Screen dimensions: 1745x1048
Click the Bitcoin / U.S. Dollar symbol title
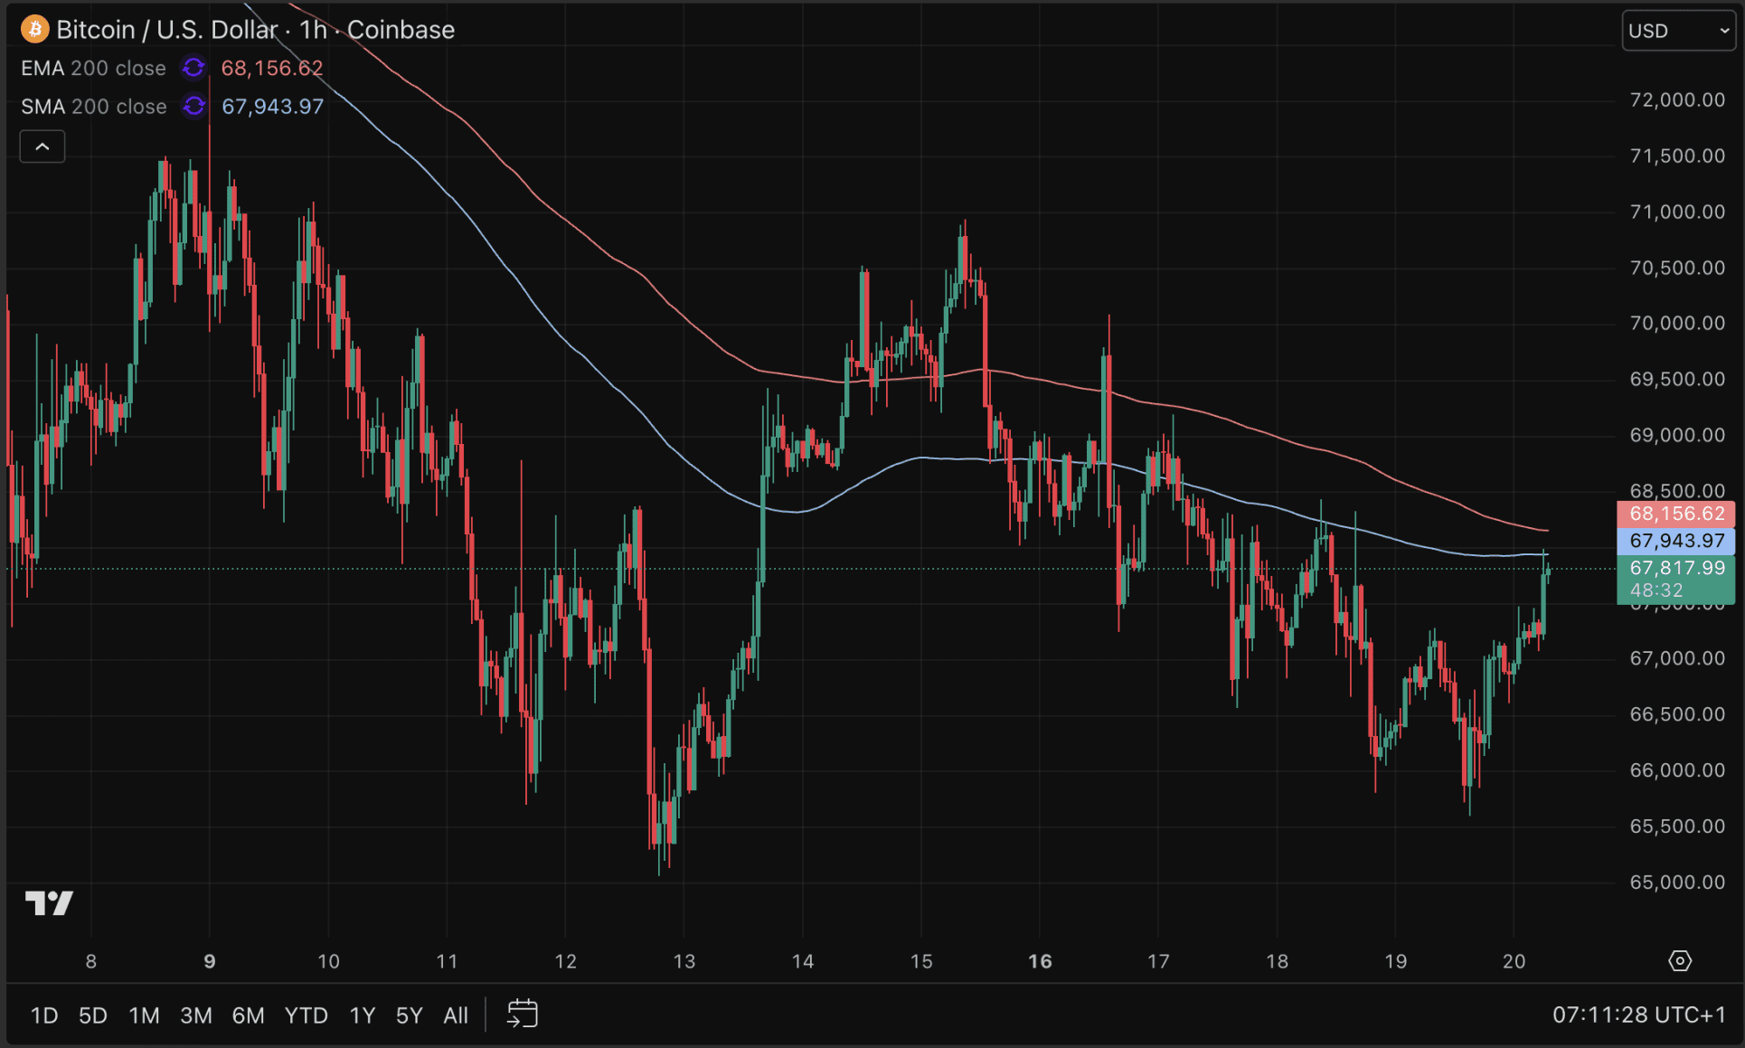[166, 29]
